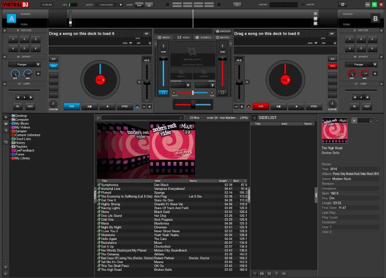The height and width of the screenshot is (278, 386).
Task: Expand the My Library tree node
Action: coord(10,159)
